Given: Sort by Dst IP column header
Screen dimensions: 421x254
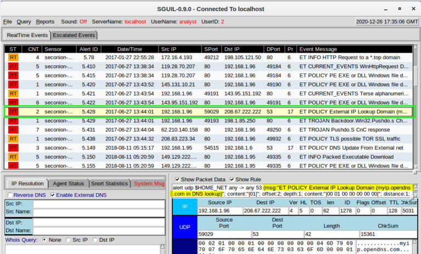Looking at the screenshot, I should [243, 49].
